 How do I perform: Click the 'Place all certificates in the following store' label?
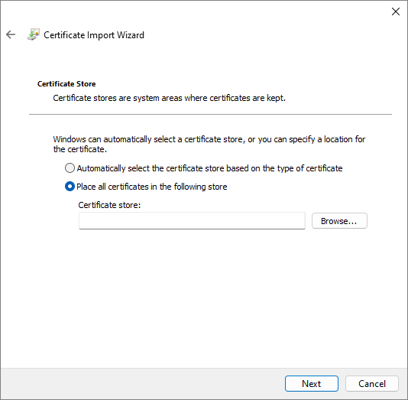152,187
